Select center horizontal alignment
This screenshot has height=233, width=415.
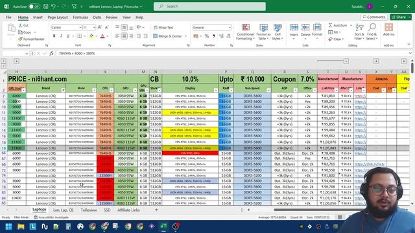click(x=124, y=36)
